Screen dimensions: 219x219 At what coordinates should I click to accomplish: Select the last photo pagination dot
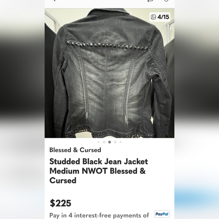pyautogui.click(x=121, y=142)
